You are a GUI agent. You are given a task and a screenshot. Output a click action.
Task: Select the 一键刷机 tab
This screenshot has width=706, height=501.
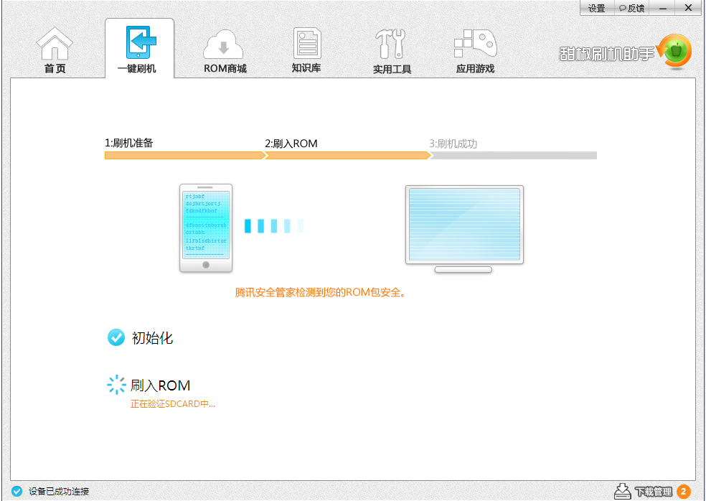tap(139, 49)
